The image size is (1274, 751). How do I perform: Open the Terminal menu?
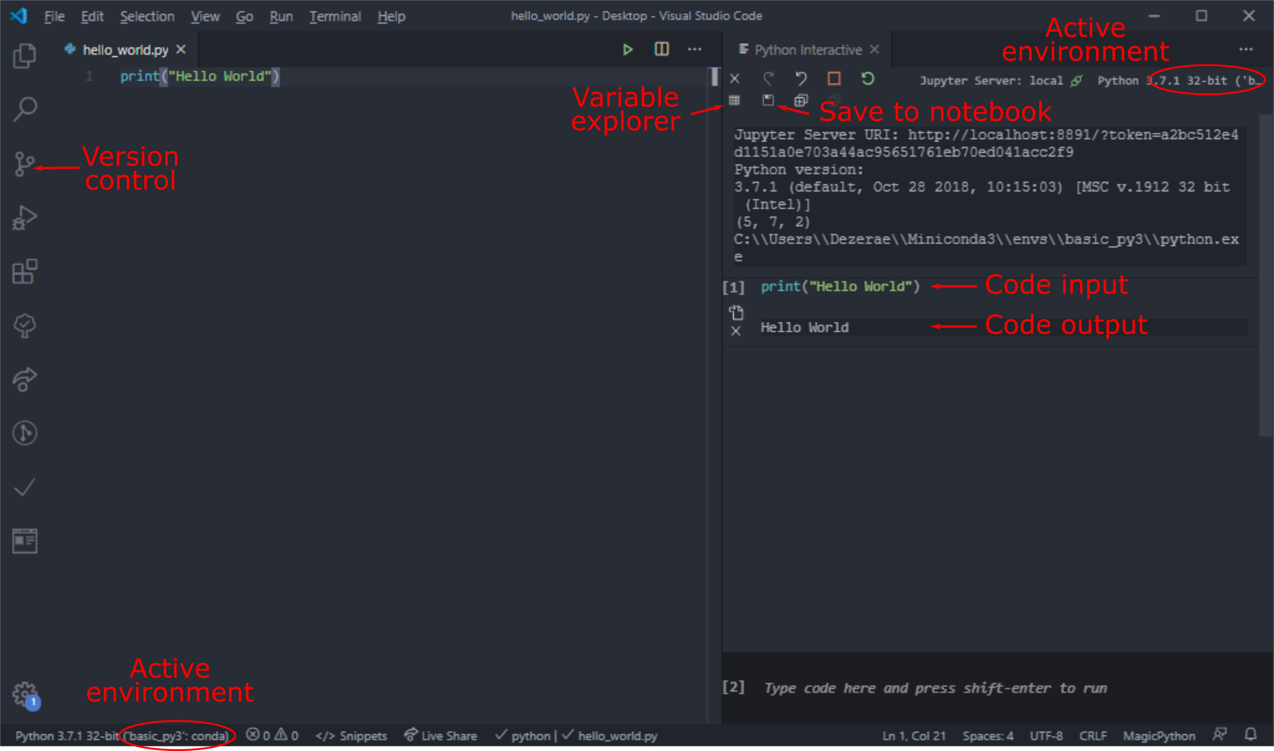[x=335, y=16]
